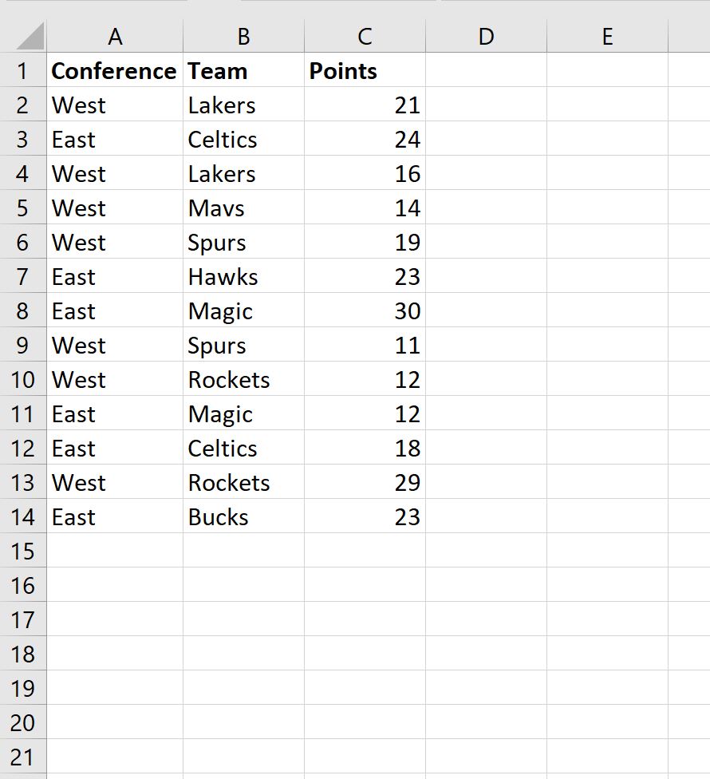The width and height of the screenshot is (710, 779).
Task: Select the Bucks team cell
Action: point(243,517)
